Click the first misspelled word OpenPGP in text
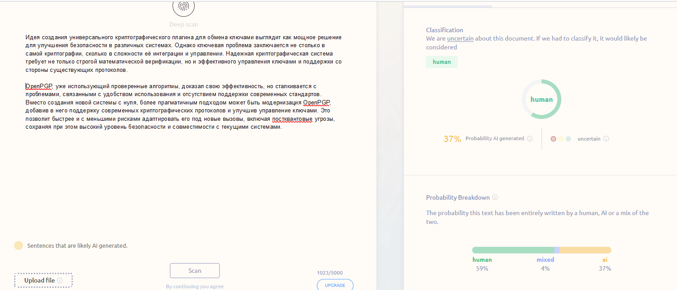 tap(39, 86)
